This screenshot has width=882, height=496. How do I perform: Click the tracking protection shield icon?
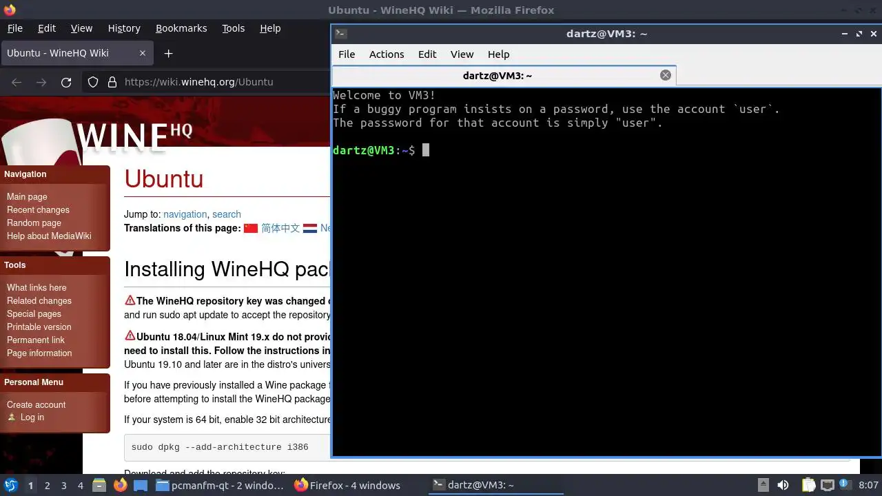(x=93, y=82)
